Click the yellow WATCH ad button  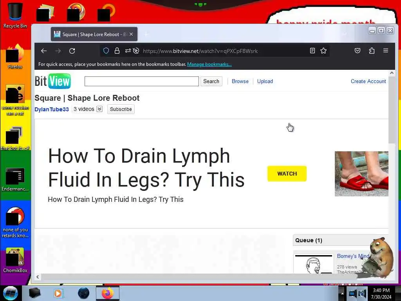(287, 174)
